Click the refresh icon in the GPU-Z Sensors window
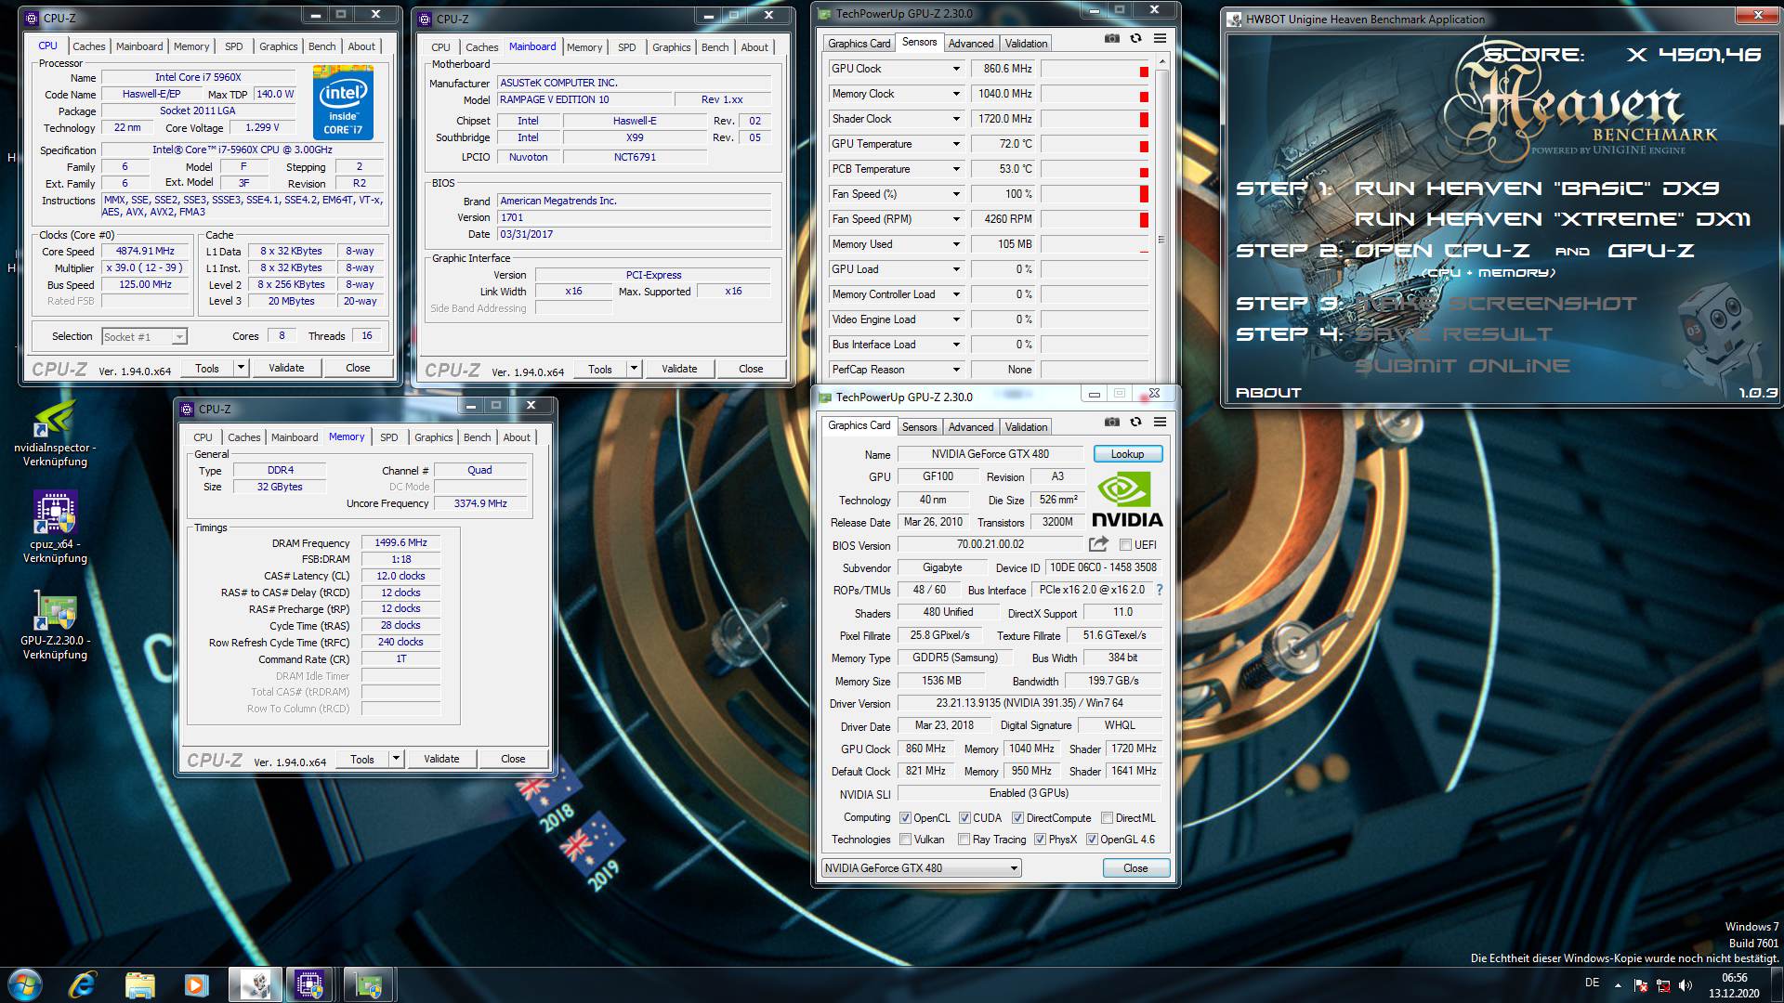This screenshot has width=1784, height=1003. click(x=1135, y=38)
